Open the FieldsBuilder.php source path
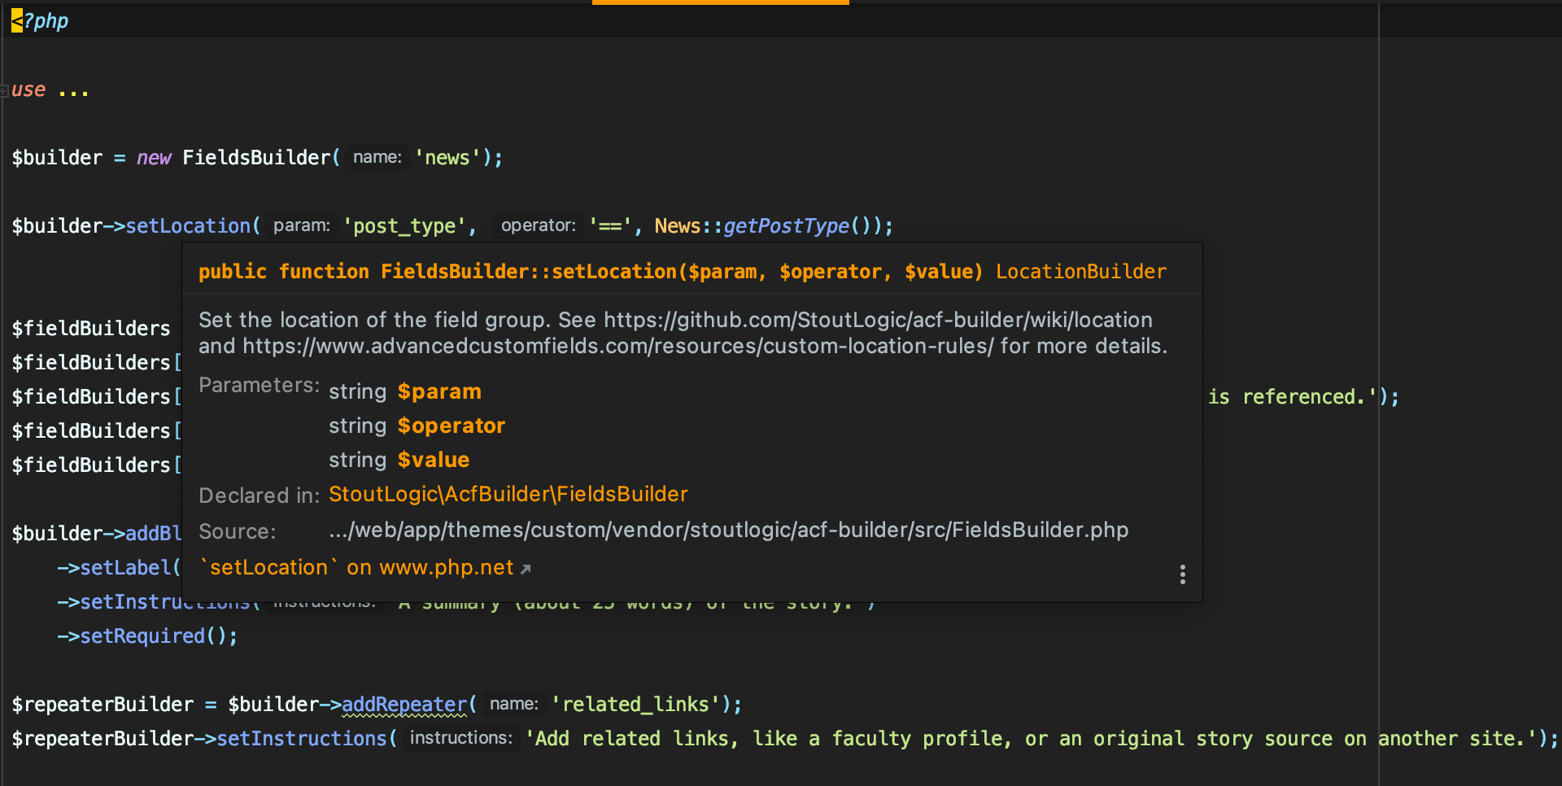The width and height of the screenshot is (1562, 786). (728, 530)
